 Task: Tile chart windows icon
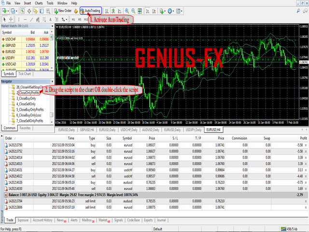pyautogui.click(x=140, y=11)
